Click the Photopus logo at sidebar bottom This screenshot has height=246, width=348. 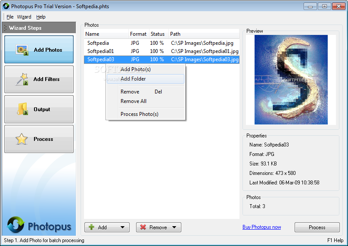(39, 225)
